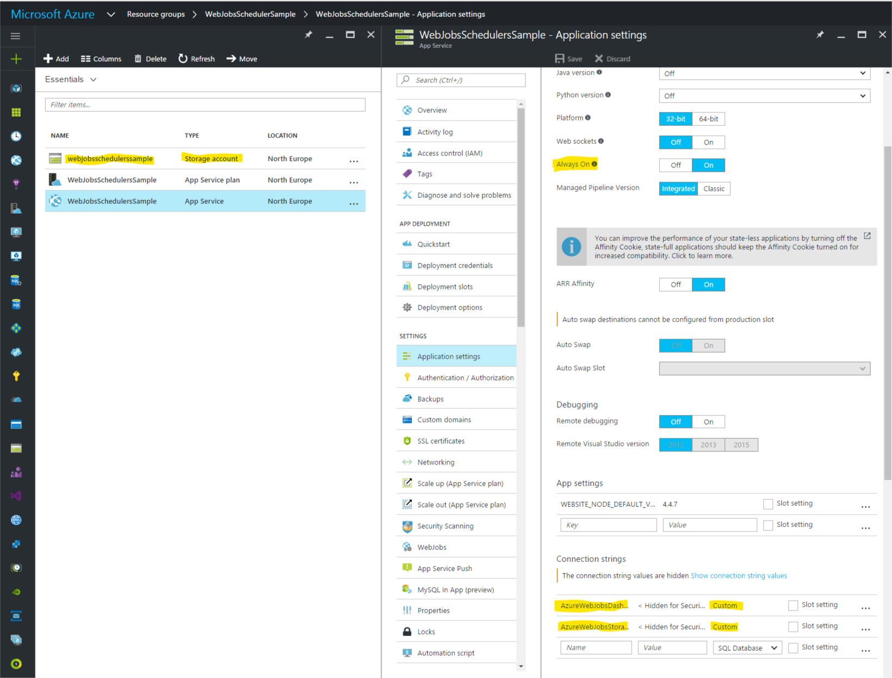The width and height of the screenshot is (892, 678).
Task: Open the Microsoft Azure dropdown chevron
Action: (x=111, y=14)
